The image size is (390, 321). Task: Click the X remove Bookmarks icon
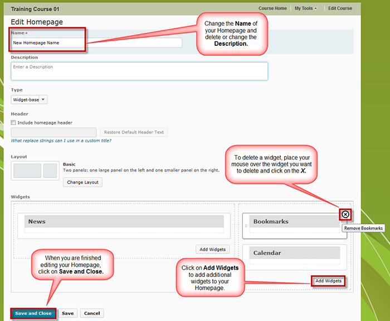345,214
